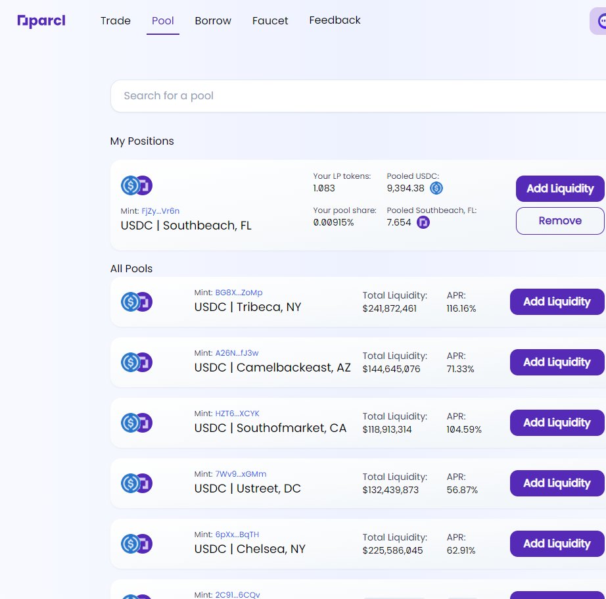606x599 pixels.
Task: Click the pooled USDC value 9,394.38
Action: (x=406, y=188)
